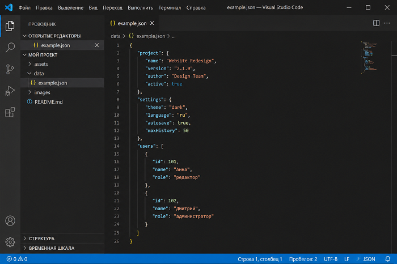Open the Справка menu

point(196,7)
